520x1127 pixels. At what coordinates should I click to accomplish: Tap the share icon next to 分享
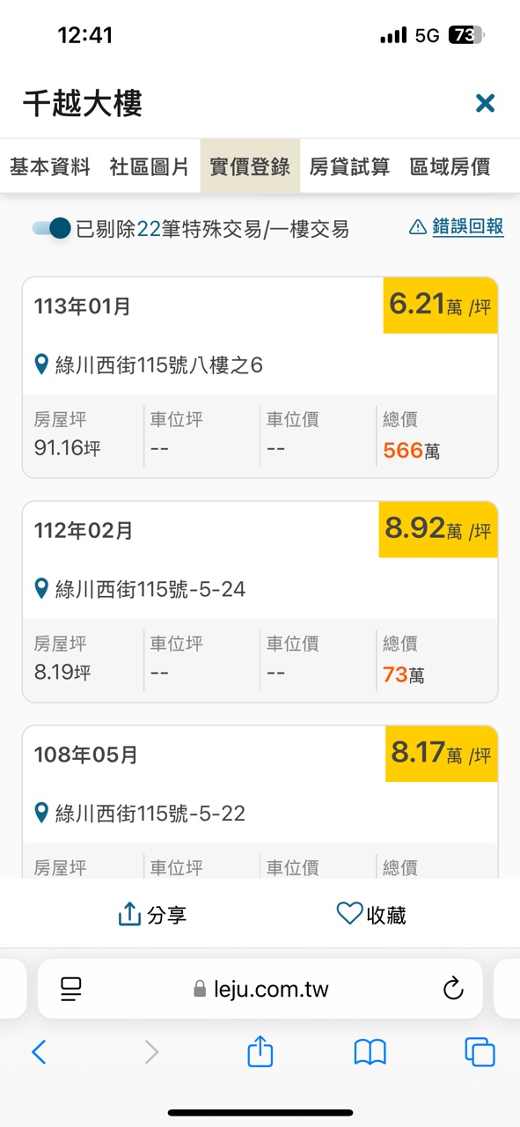129,915
